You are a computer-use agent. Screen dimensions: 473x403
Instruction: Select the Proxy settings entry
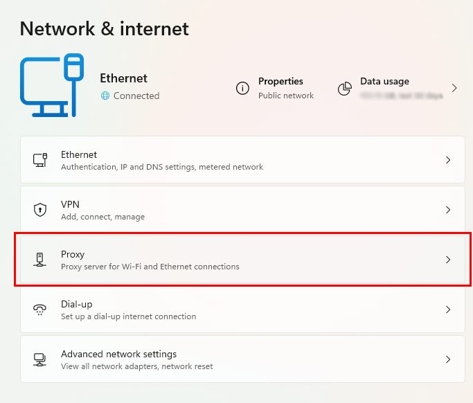point(242,260)
